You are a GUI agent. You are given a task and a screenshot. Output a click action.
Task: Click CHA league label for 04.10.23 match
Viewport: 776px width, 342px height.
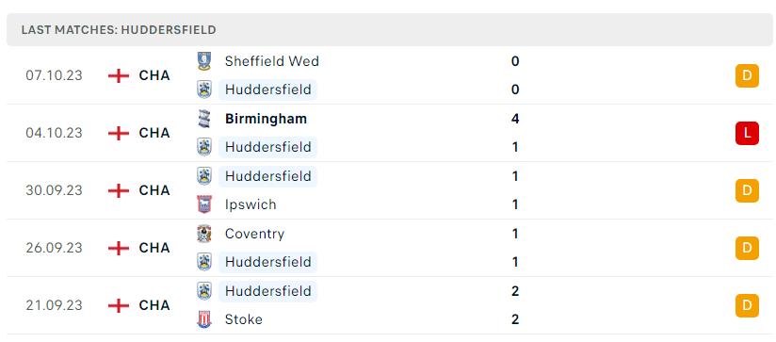(154, 133)
